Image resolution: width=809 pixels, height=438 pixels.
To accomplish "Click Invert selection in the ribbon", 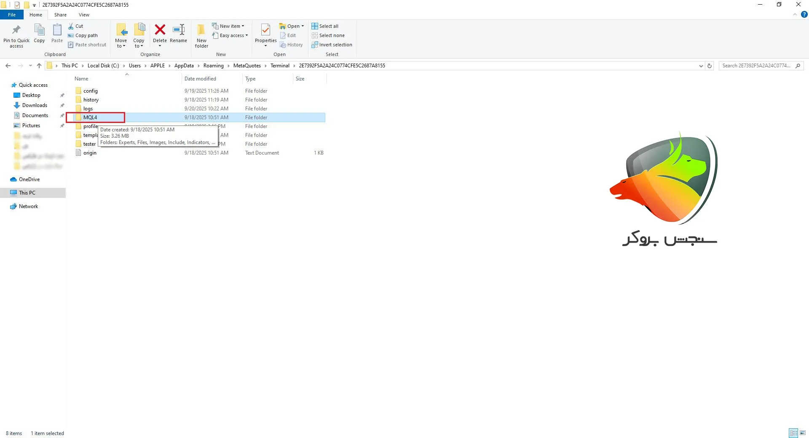I will click(332, 45).
